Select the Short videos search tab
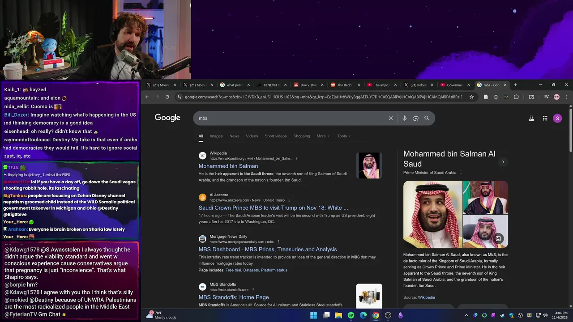The height and width of the screenshot is (322, 573). pyautogui.click(x=275, y=136)
